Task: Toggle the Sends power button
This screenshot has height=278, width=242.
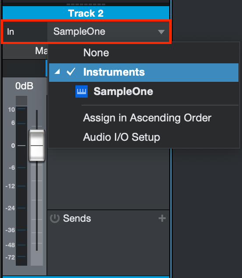Action: pyautogui.click(x=55, y=218)
